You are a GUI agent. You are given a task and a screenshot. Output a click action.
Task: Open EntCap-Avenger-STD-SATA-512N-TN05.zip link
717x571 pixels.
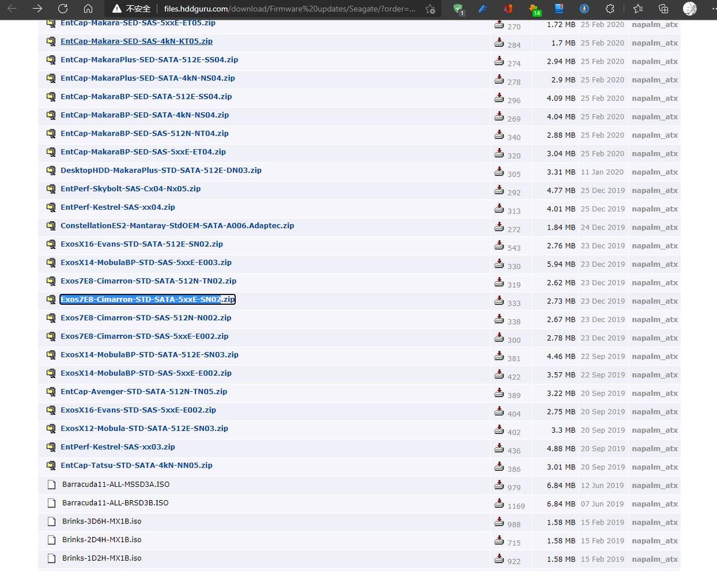(144, 391)
